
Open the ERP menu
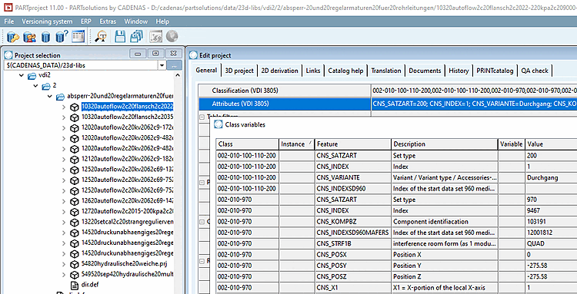[x=86, y=21]
